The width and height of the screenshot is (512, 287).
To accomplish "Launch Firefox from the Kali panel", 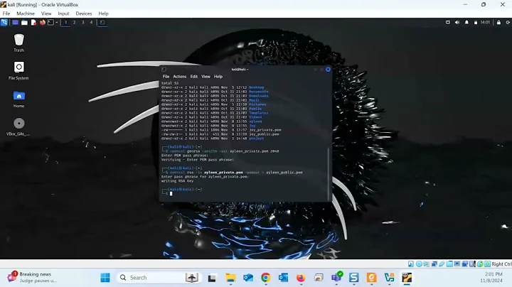I will pos(43,22).
